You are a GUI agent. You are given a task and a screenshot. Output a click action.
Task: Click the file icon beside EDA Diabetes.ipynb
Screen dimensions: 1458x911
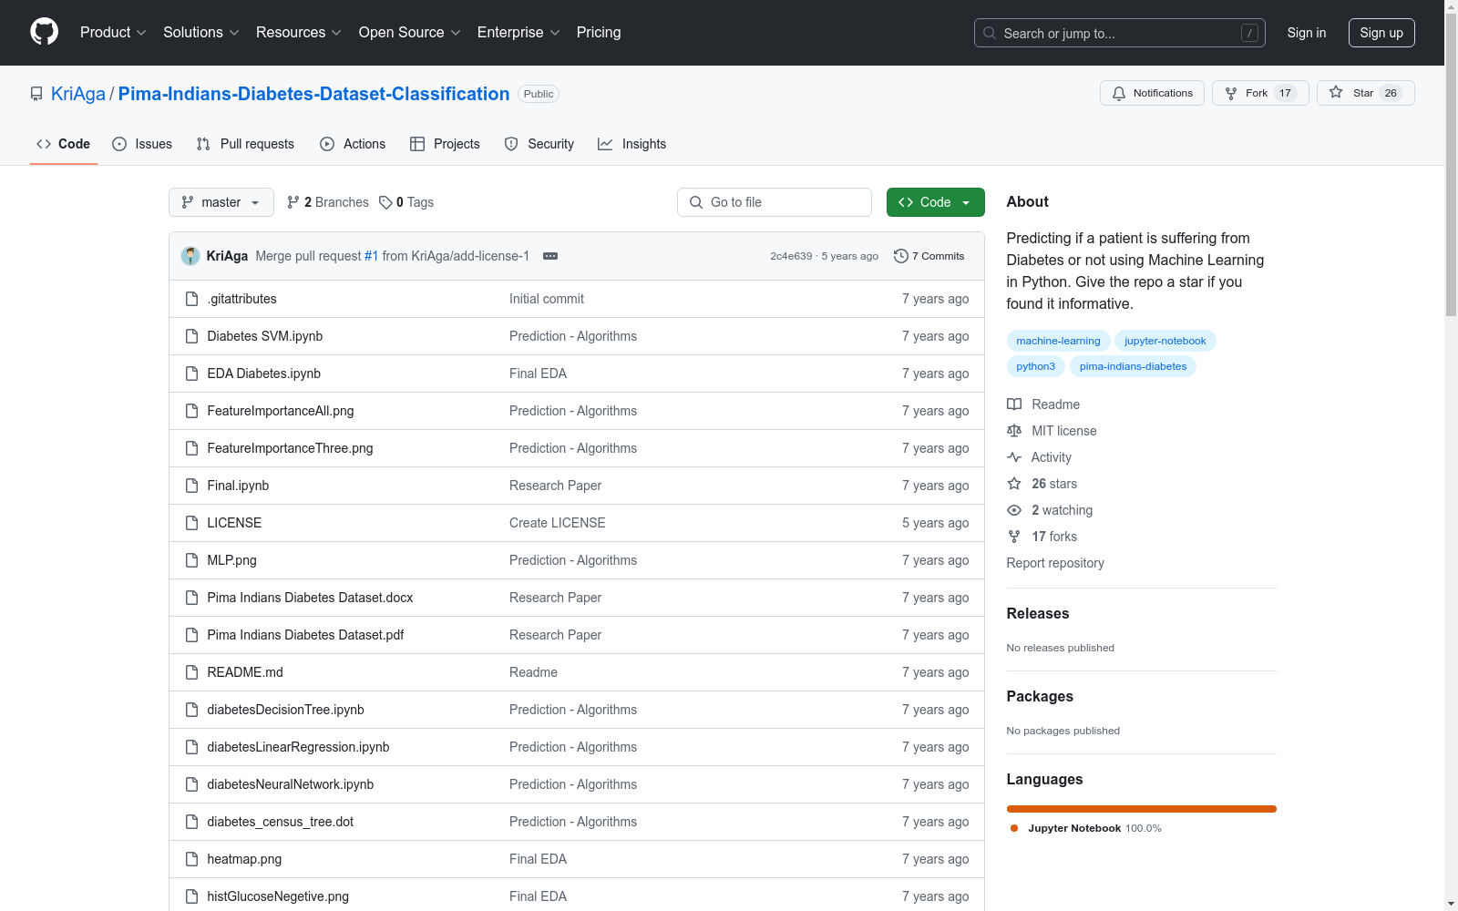(191, 374)
